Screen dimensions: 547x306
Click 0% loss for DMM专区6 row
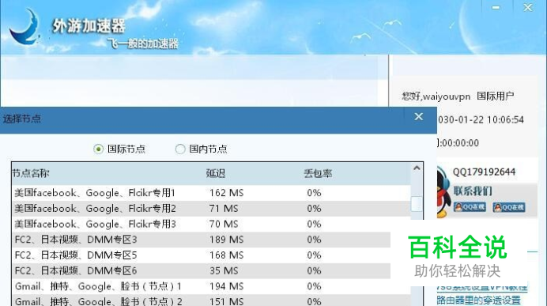click(314, 270)
